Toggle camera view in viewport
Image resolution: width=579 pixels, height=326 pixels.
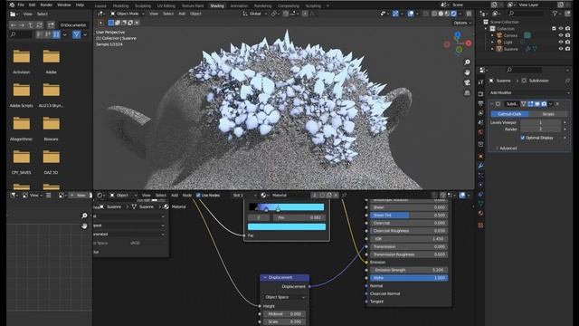click(x=467, y=82)
